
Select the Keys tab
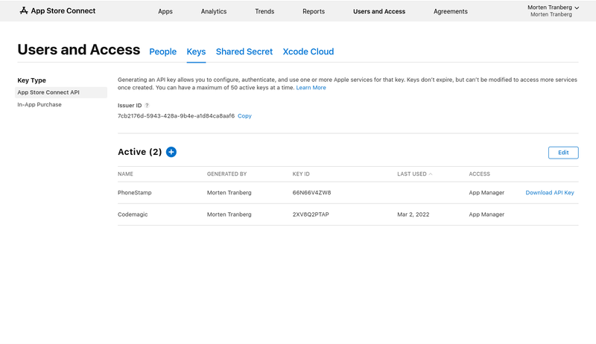click(196, 51)
